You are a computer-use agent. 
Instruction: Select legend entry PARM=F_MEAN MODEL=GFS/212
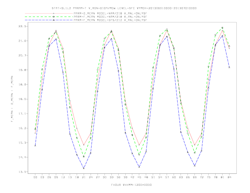point(110,20)
